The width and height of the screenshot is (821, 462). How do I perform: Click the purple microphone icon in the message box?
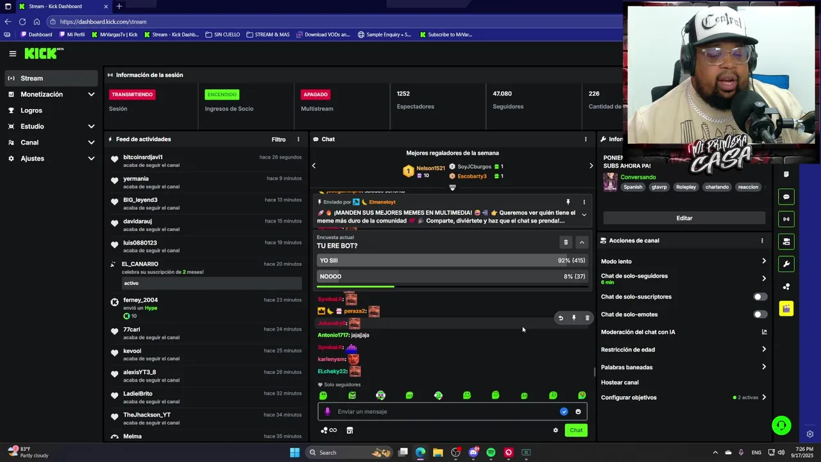pos(327,412)
